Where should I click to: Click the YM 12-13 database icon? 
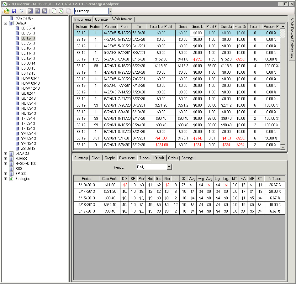pos(17,144)
